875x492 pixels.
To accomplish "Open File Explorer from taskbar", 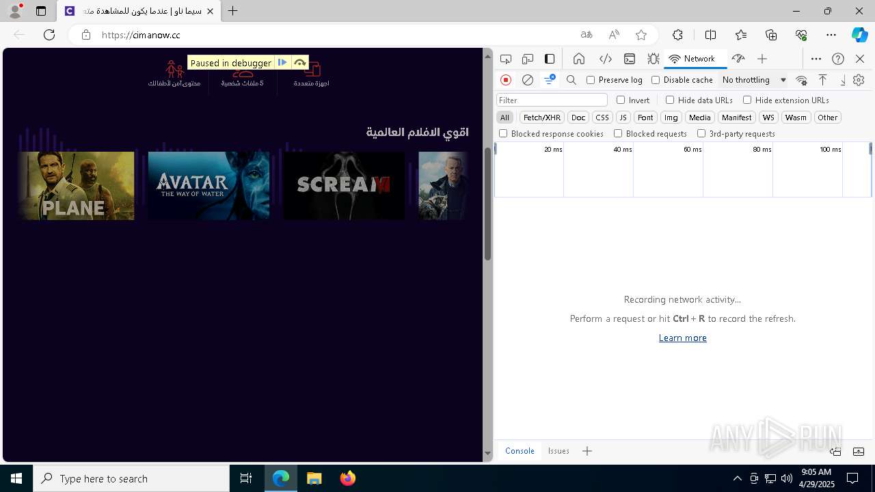I will (314, 478).
